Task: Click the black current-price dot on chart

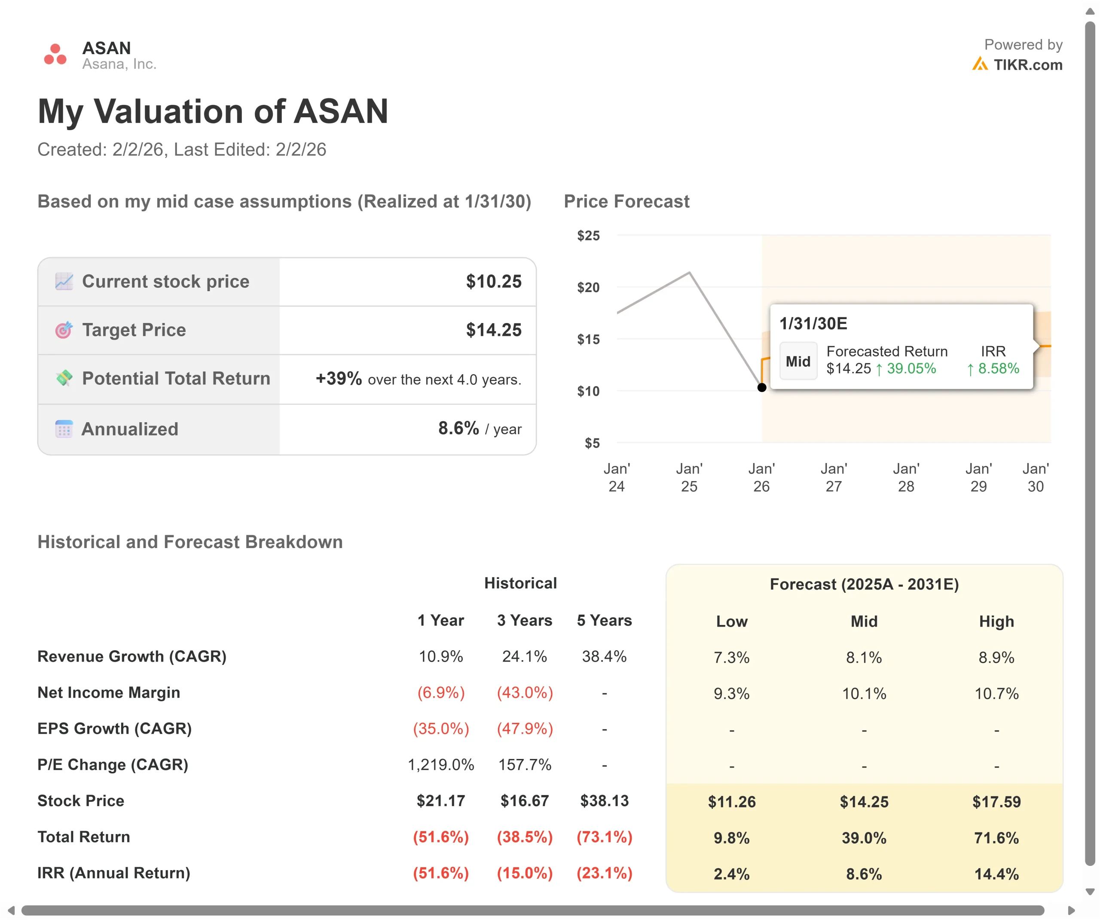Action: [x=762, y=387]
